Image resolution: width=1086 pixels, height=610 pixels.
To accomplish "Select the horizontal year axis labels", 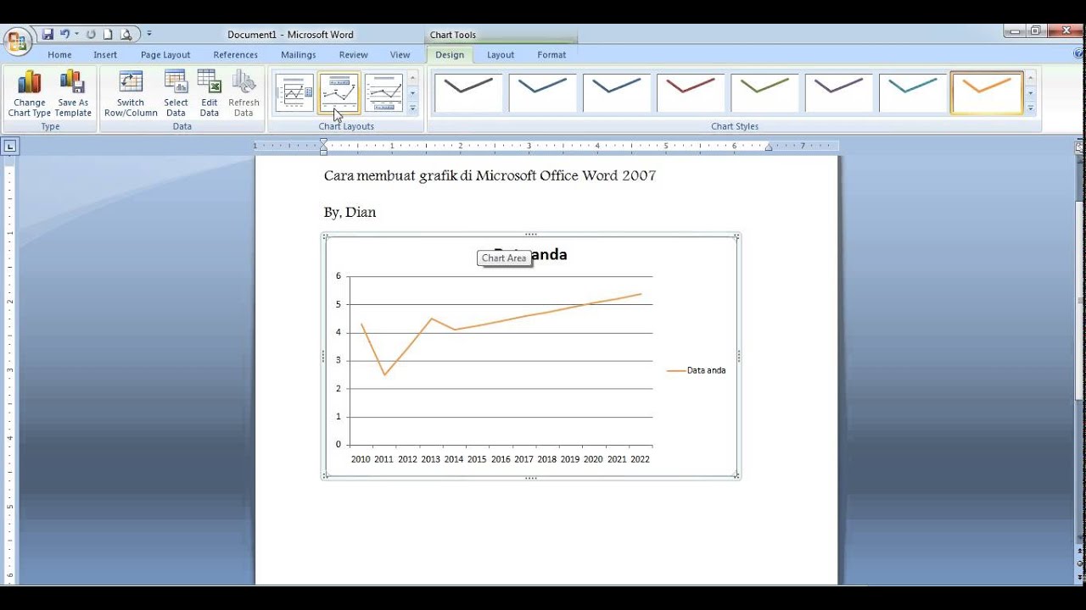I will tap(501, 459).
